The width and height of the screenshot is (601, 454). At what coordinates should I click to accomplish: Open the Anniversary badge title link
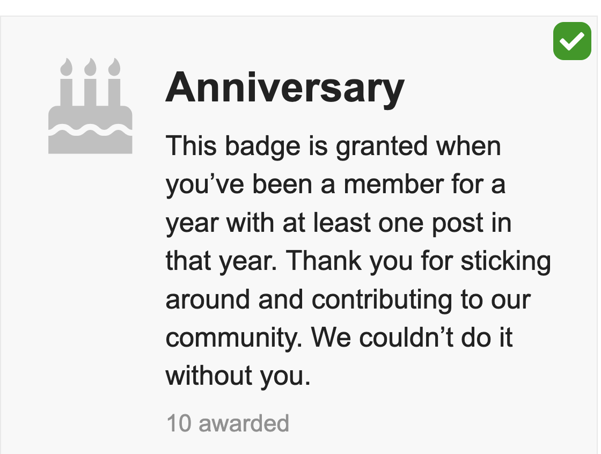284,87
